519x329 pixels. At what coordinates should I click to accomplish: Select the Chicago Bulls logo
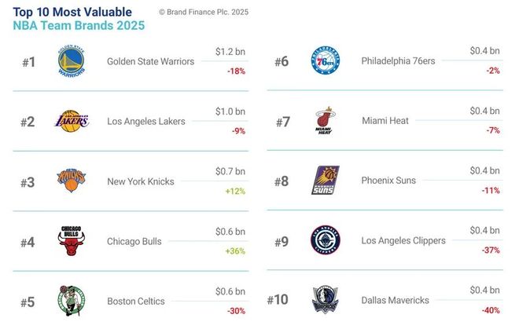coord(70,241)
